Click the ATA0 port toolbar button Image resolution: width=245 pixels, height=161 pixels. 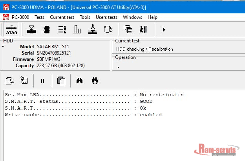[x=11, y=30]
